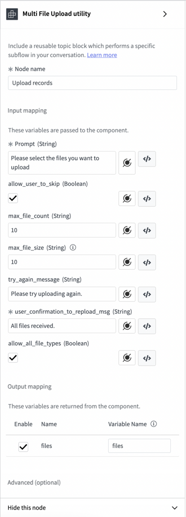This screenshot has width=186, height=517.
Task: Click the data pill picker icon for max_file_size
Action: pyautogui.click(x=127, y=262)
